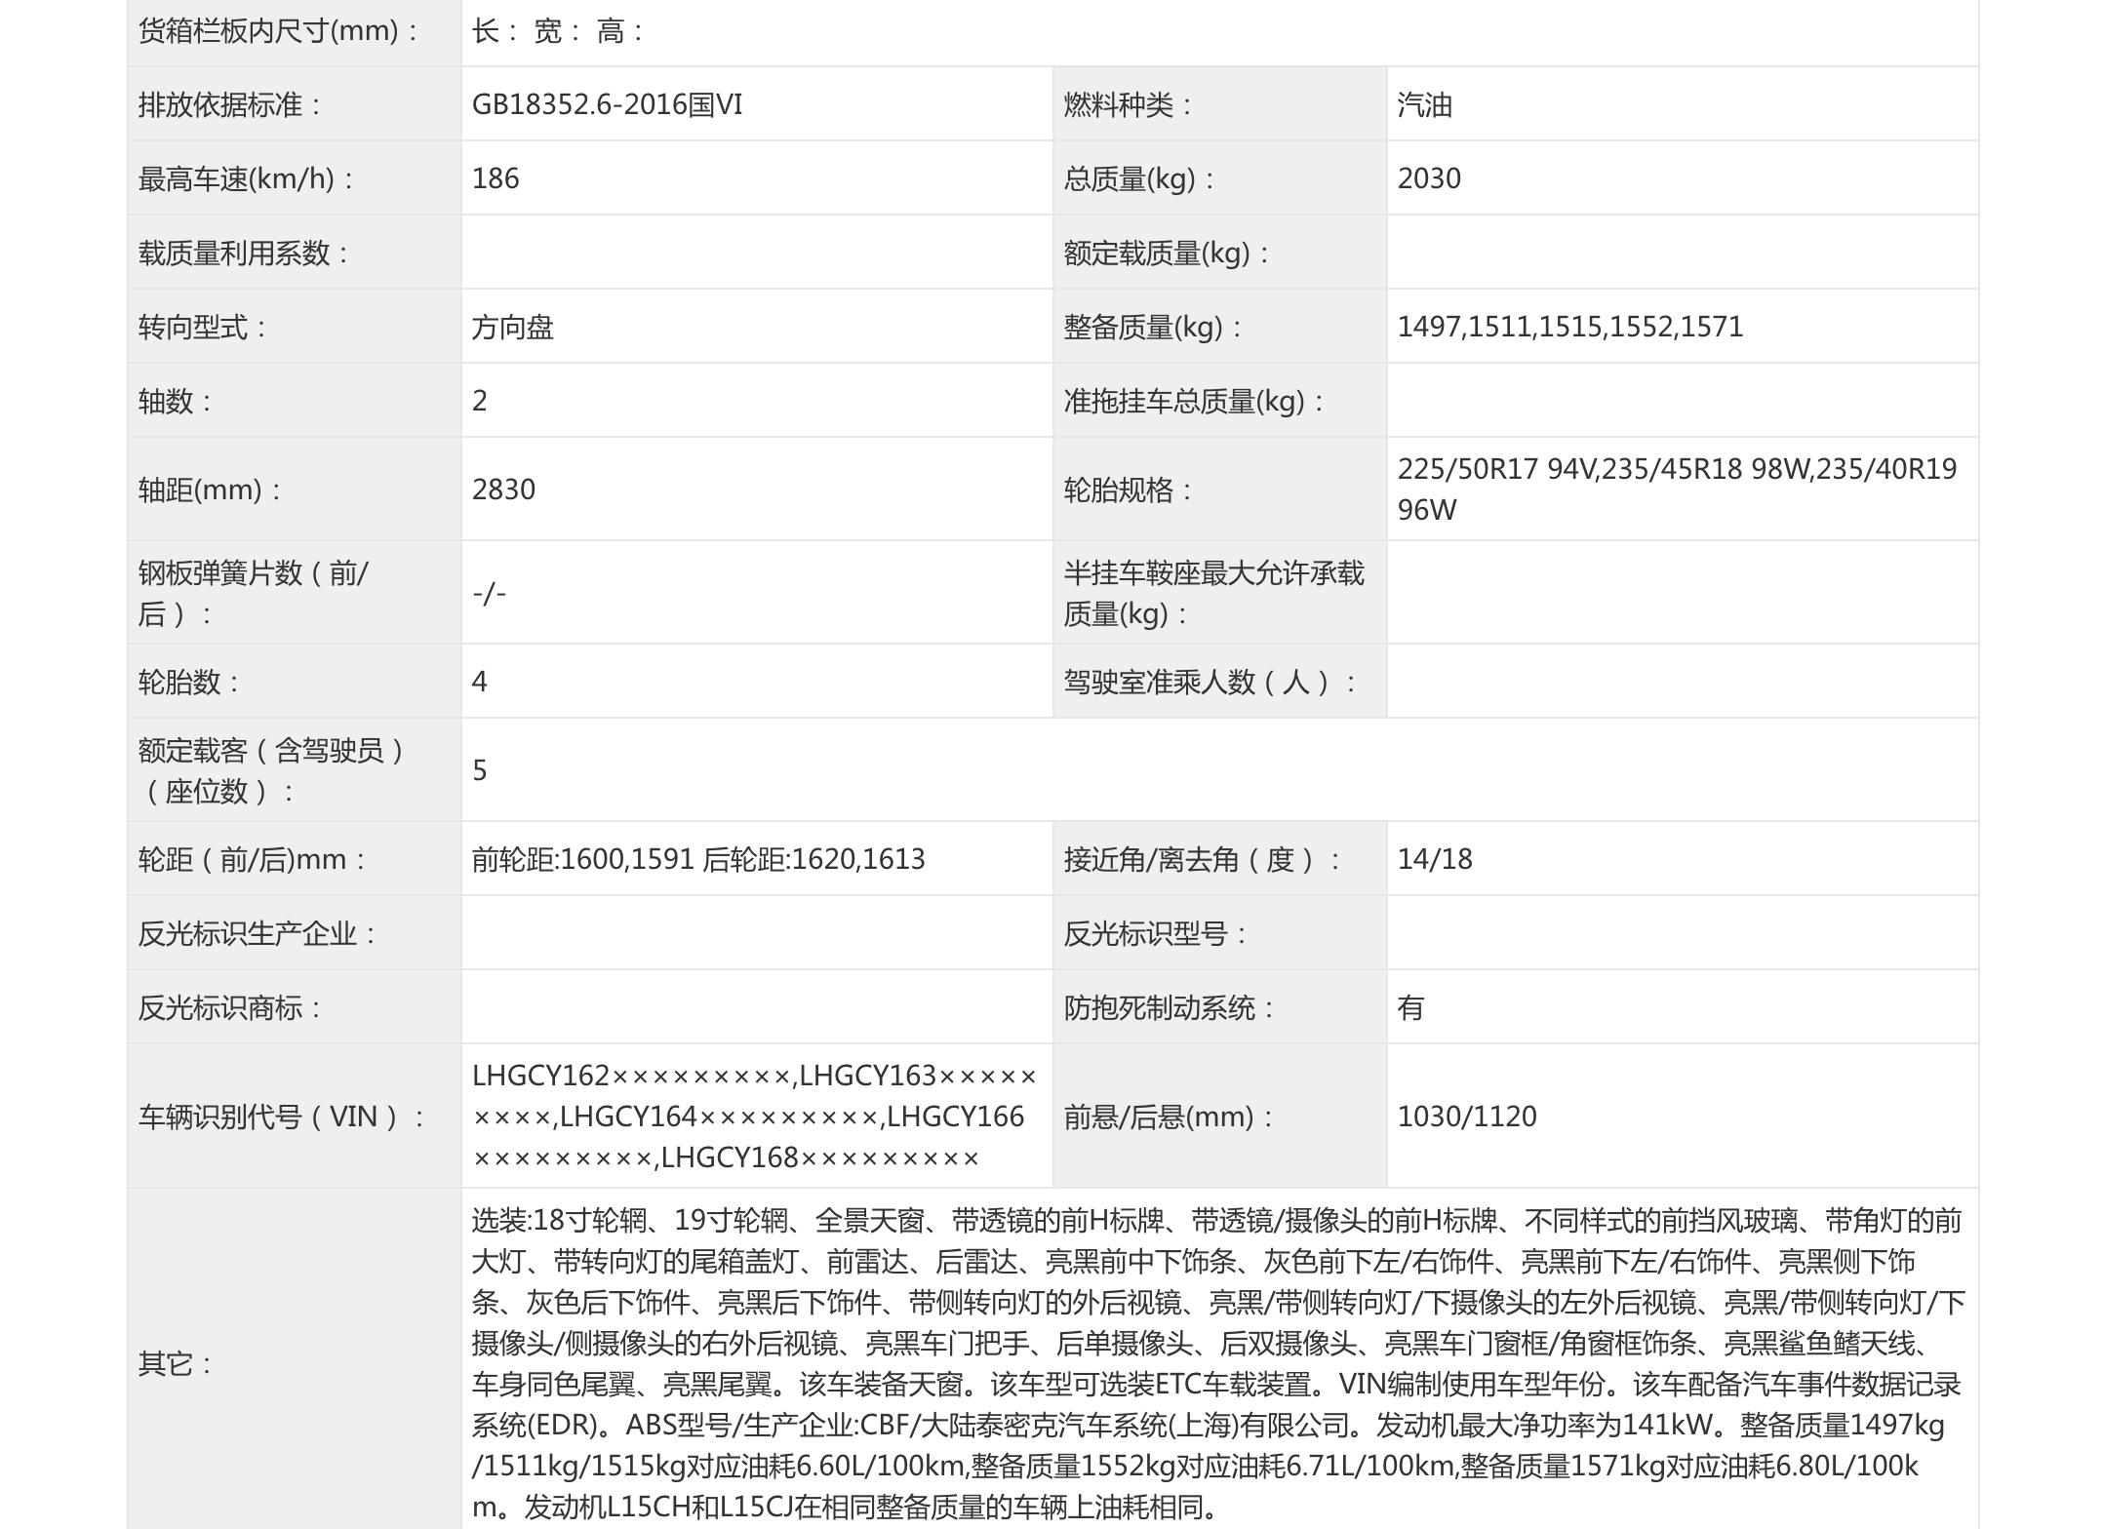Click the 发动机最大净功率为141kW text

tap(1544, 1425)
